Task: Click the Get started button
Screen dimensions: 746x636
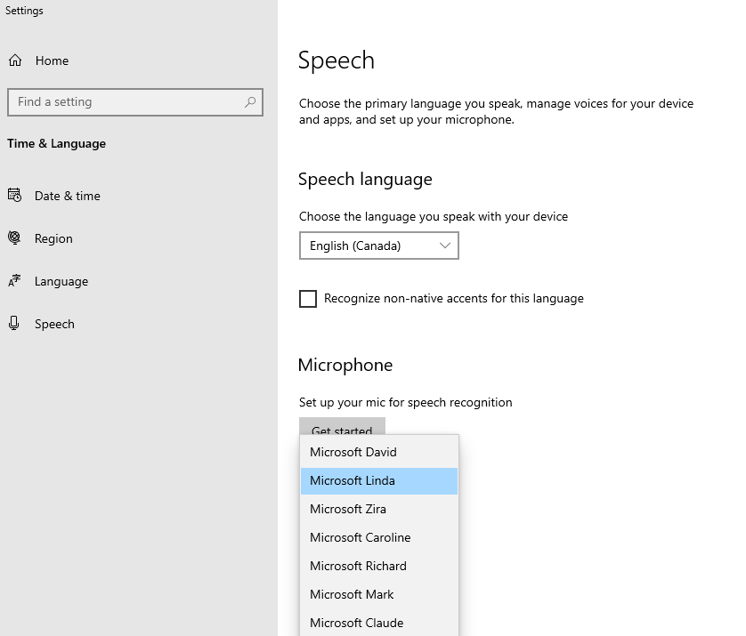Action: click(x=342, y=429)
